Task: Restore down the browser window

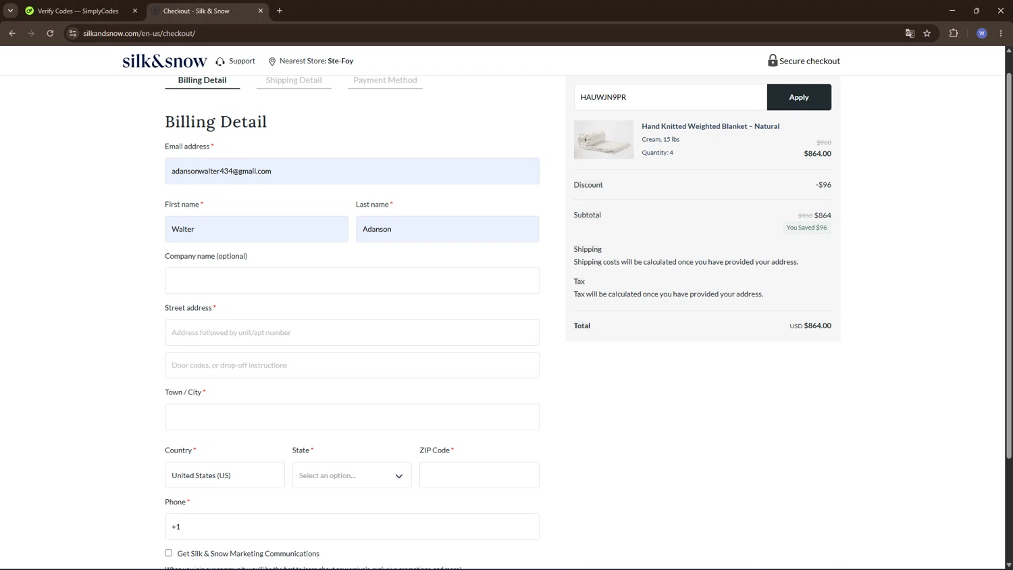Action: click(977, 11)
